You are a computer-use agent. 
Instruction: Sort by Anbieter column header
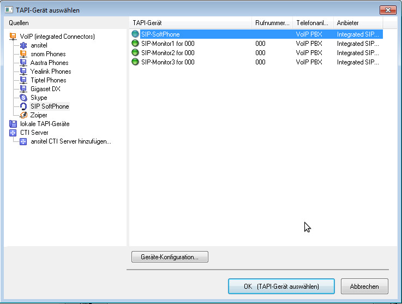pyautogui.click(x=358, y=23)
